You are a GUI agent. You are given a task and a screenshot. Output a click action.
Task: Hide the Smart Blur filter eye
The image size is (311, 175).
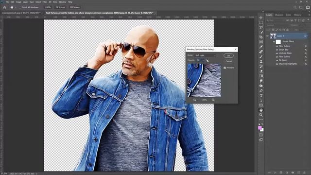pos(277,50)
